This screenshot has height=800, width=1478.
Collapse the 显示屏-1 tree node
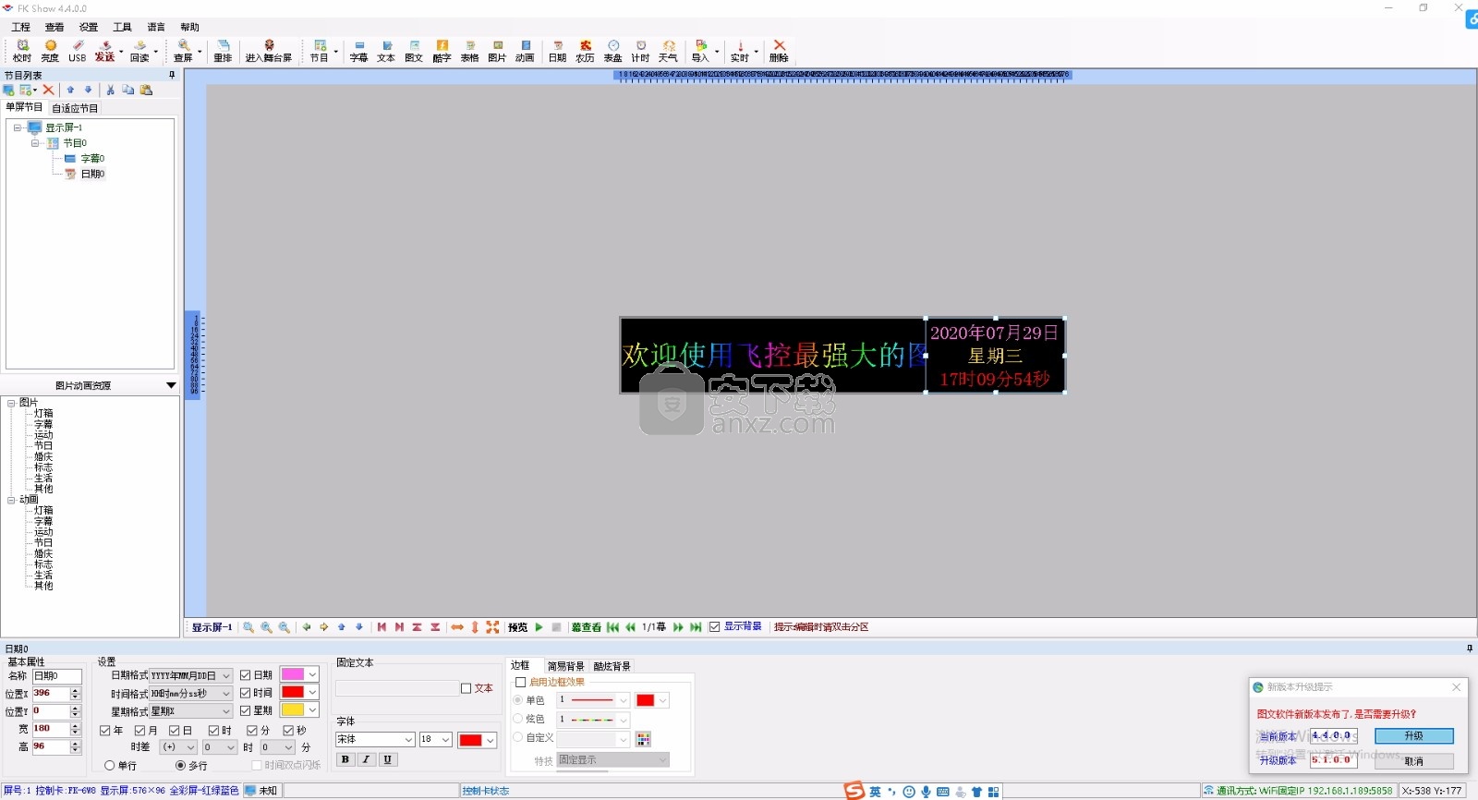pyautogui.click(x=18, y=127)
